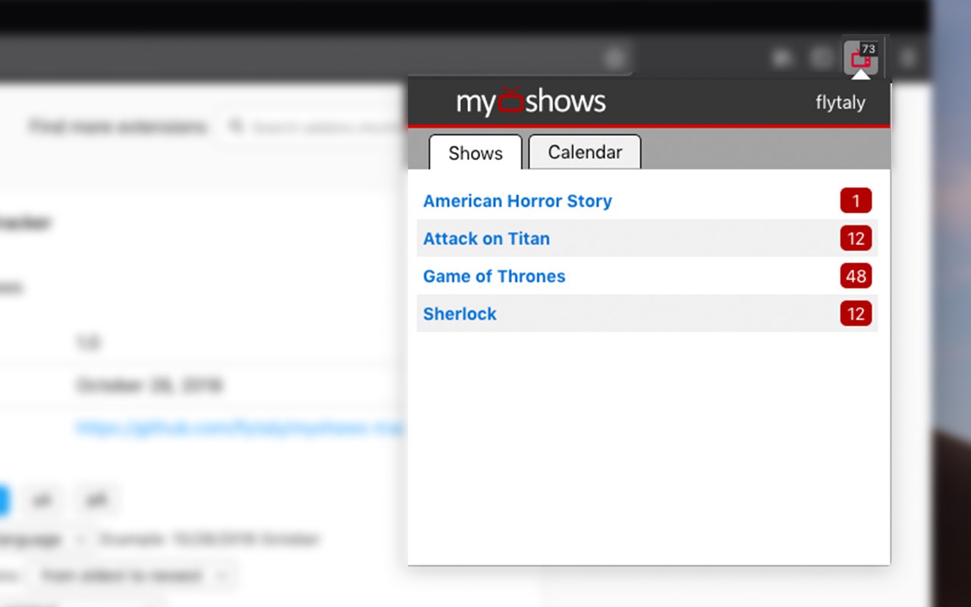Click the Sherlock badge showing 12
Image resolution: width=971 pixels, height=607 pixels.
[x=856, y=313]
